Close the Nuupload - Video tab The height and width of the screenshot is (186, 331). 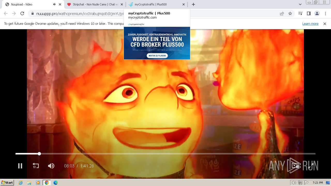tap(60, 4)
